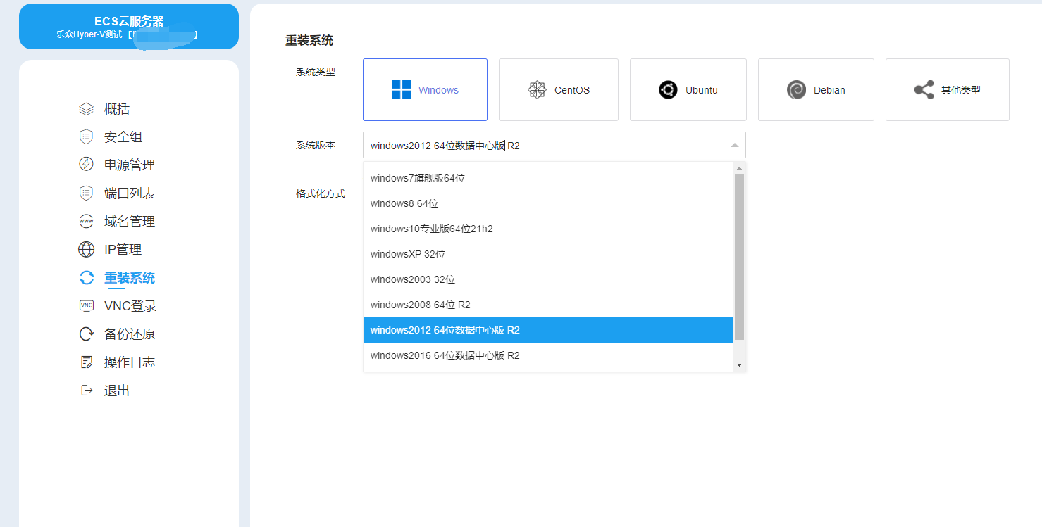This screenshot has width=1042, height=527.
Task: Click the 系统类型 label
Action: pos(316,72)
